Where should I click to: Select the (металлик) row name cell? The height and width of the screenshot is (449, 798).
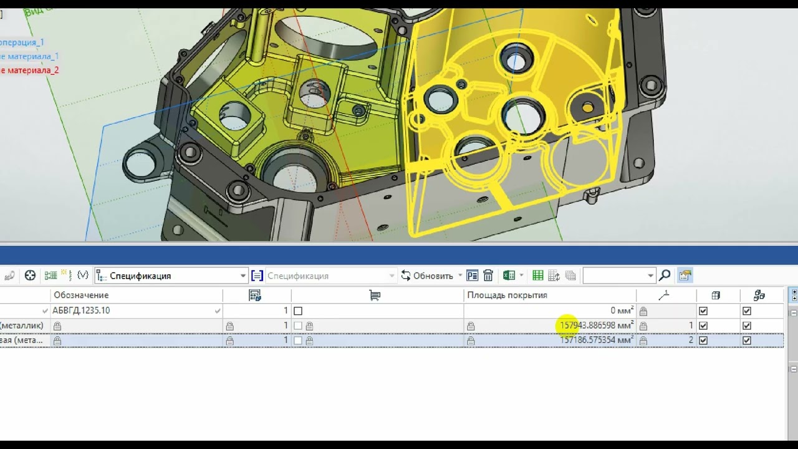click(x=25, y=326)
